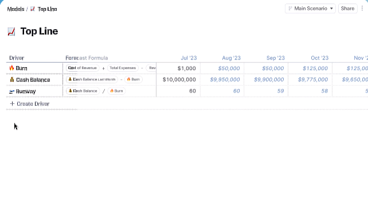Image resolution: width=368 pixels, height=221 pixels.
Task: Click the money bag icon of Cash Balance
Action: (12, 79)
